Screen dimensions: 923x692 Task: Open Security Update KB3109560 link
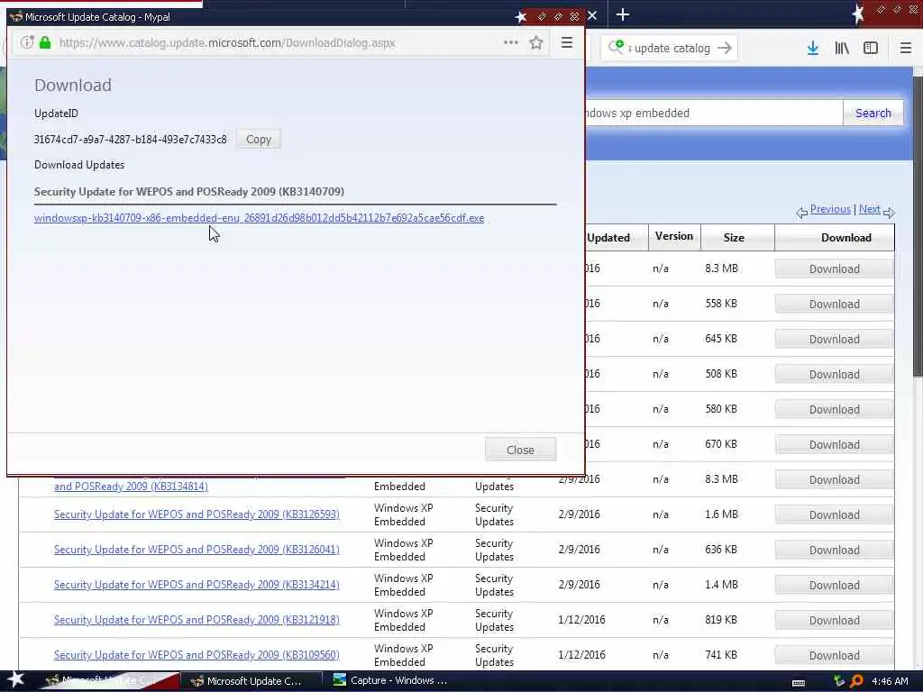[x=196, y=655]
